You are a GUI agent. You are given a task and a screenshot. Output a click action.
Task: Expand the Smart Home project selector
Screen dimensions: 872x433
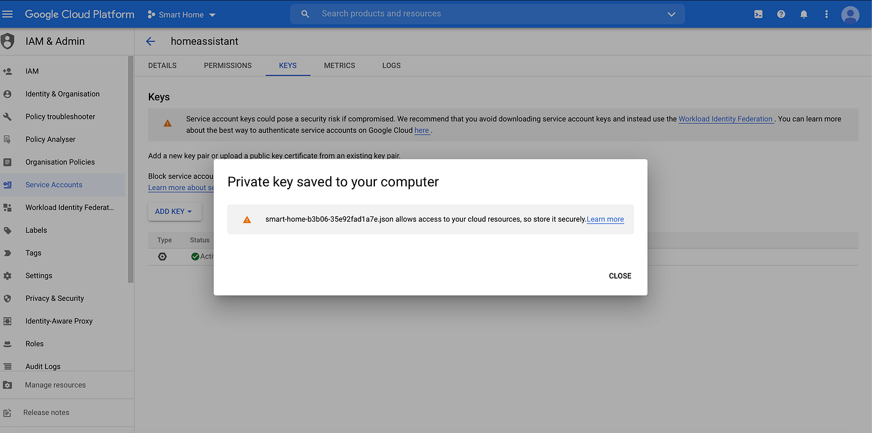[x=182, y=14]
